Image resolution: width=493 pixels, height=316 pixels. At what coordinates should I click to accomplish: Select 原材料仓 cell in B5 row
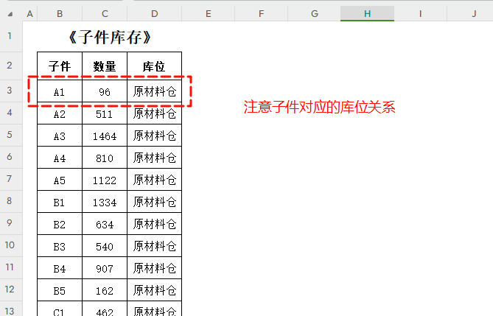click(x=154, y=290)
